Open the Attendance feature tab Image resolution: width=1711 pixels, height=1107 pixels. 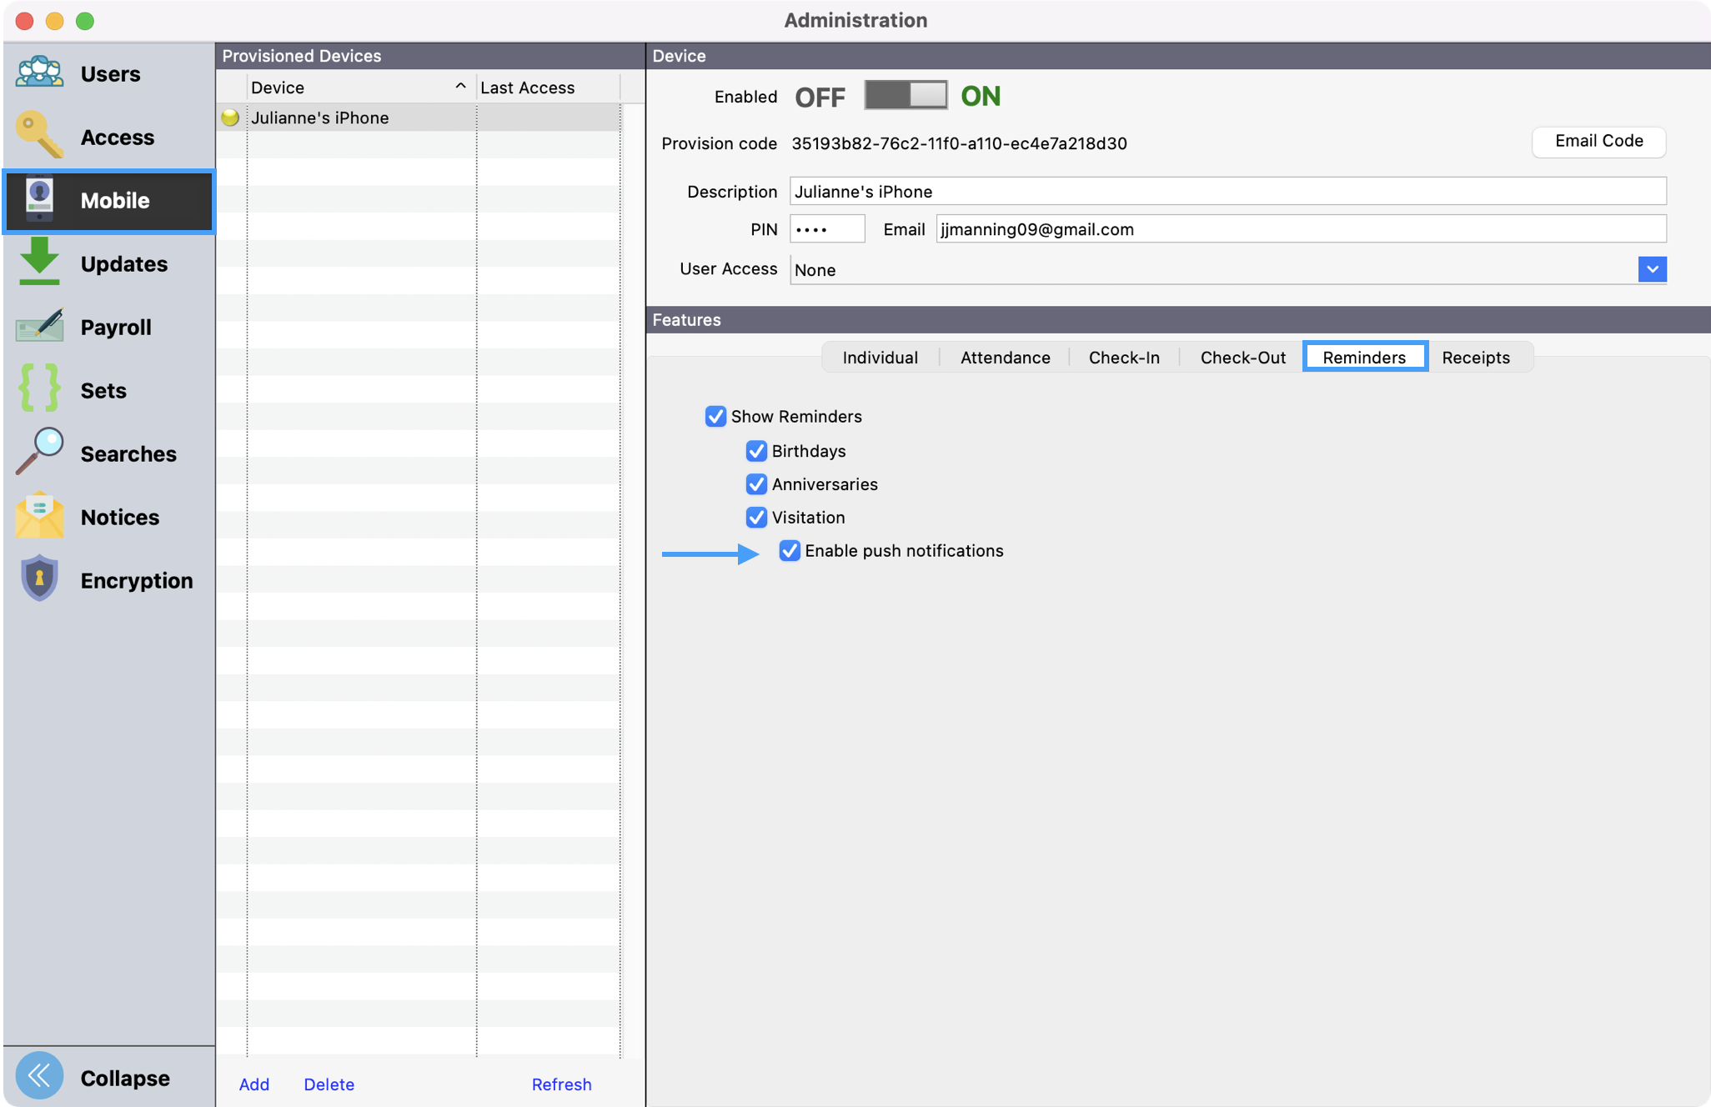[1005, 357]
